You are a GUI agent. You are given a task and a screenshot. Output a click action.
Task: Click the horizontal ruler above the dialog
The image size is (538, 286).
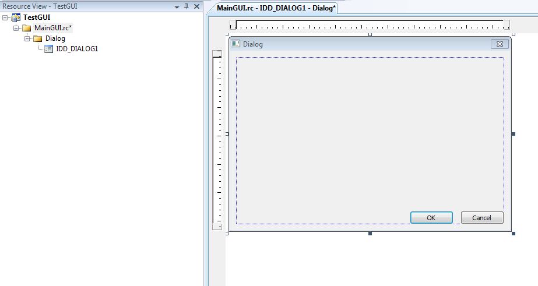click(x=370, y=24)
